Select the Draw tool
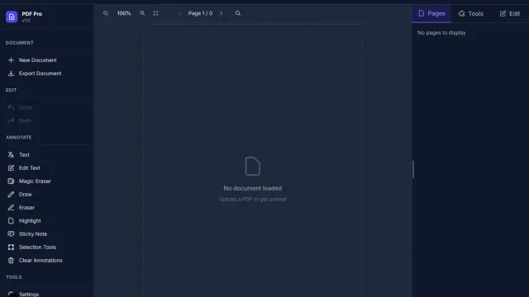529x297 pixels. tap(47, 195)
